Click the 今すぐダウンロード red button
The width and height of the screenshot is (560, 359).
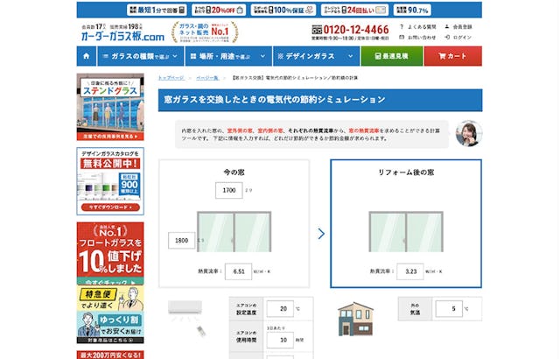[x=110, y=208]
